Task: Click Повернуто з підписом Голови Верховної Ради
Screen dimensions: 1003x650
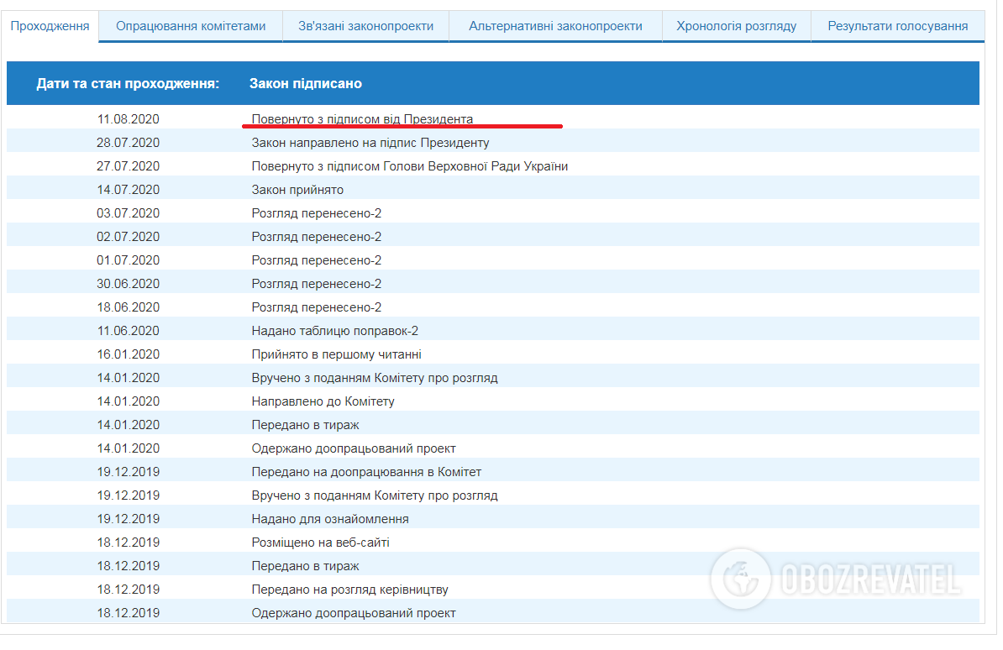Action: 409,166
